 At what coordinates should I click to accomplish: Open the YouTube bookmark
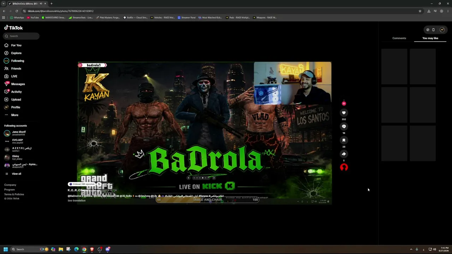pos(33,17)
